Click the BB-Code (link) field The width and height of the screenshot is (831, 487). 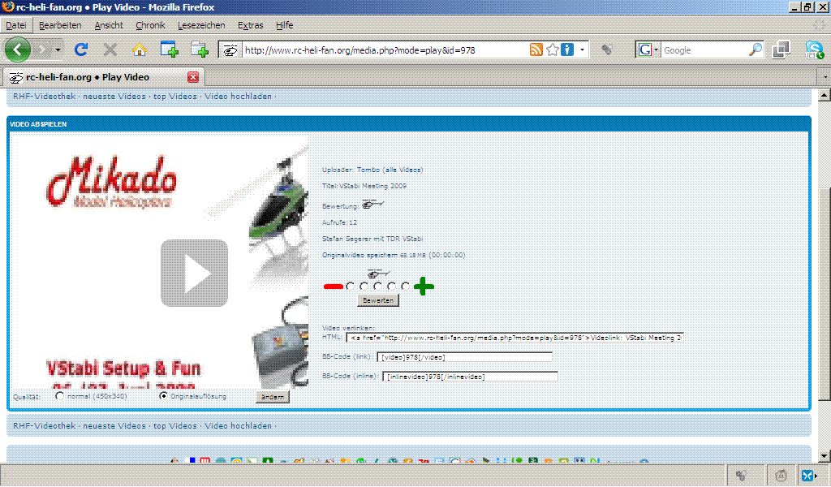(465, 357)
